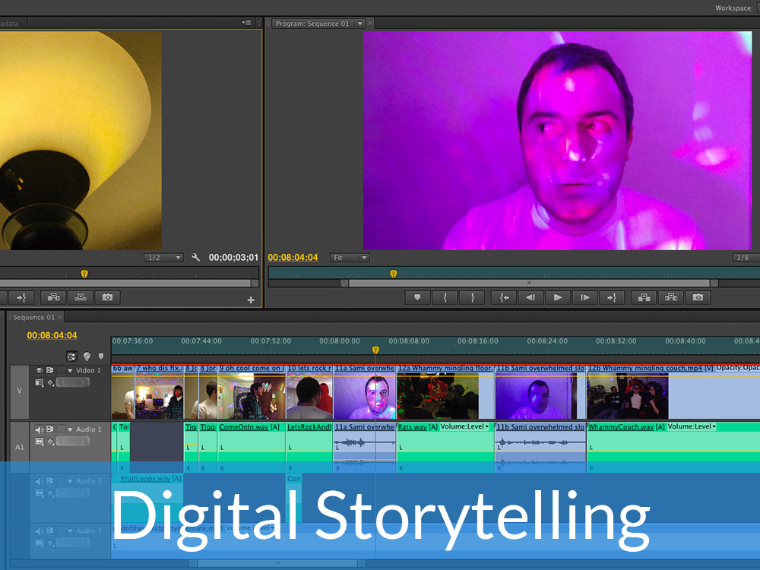
Task: Select the ComeOnIn.wav audio clip
Action: click(x=251, y=446)
